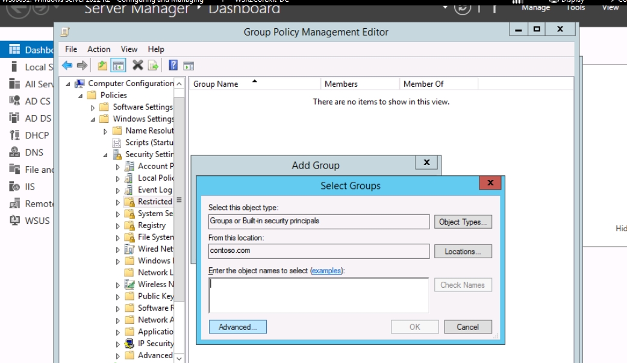Screen dimensions: 627x363
Task: Expand the Name Resolution folder
Action: pyautogui.click(x=105, y=131)
